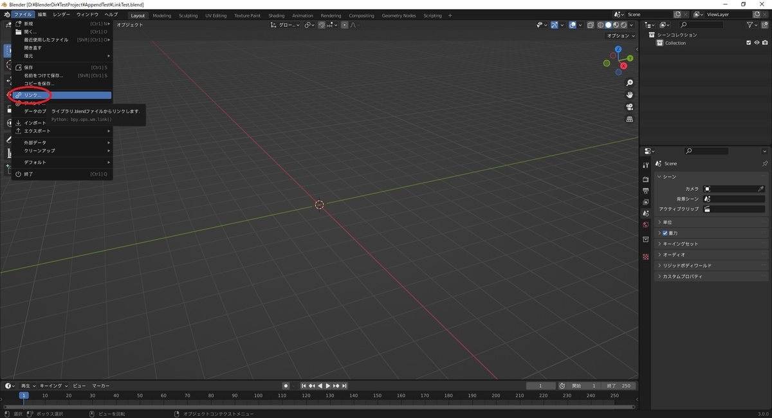This screenshot has width=772, height=418.
Task: Expand the カスタムプロパティ panel
Action: [x=711, y=277]
